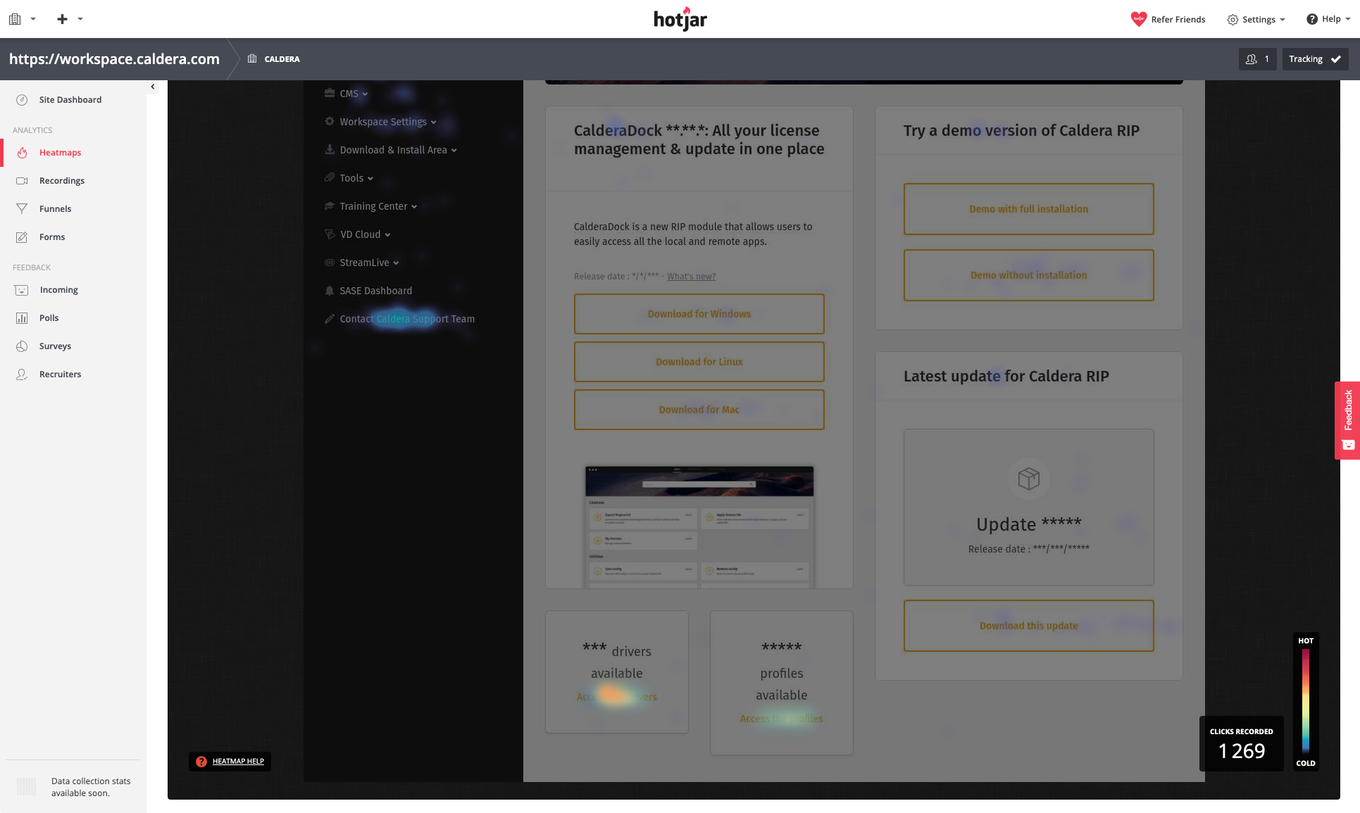Click the Site Dashboard gauge icon
This screenshot has height=813, width=1360.
22,100
